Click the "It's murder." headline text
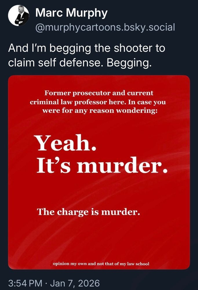Viewport: 198px width, 290px height. (x=102, y=166)
